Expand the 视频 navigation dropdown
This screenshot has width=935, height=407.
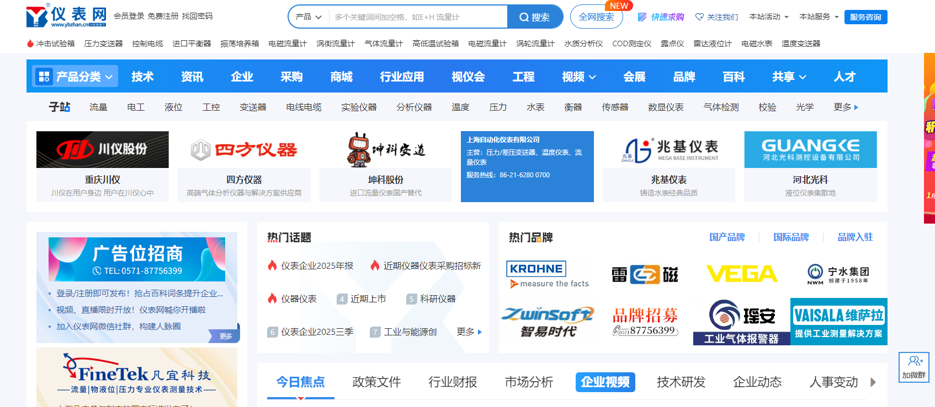coord(579,77)
